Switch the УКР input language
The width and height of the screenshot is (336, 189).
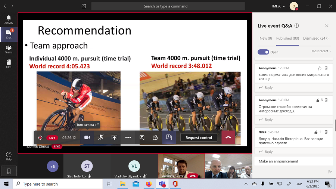[x=299, y=184]
